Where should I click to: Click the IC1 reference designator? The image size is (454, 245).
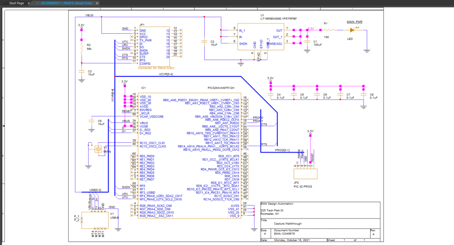[144, 88]
